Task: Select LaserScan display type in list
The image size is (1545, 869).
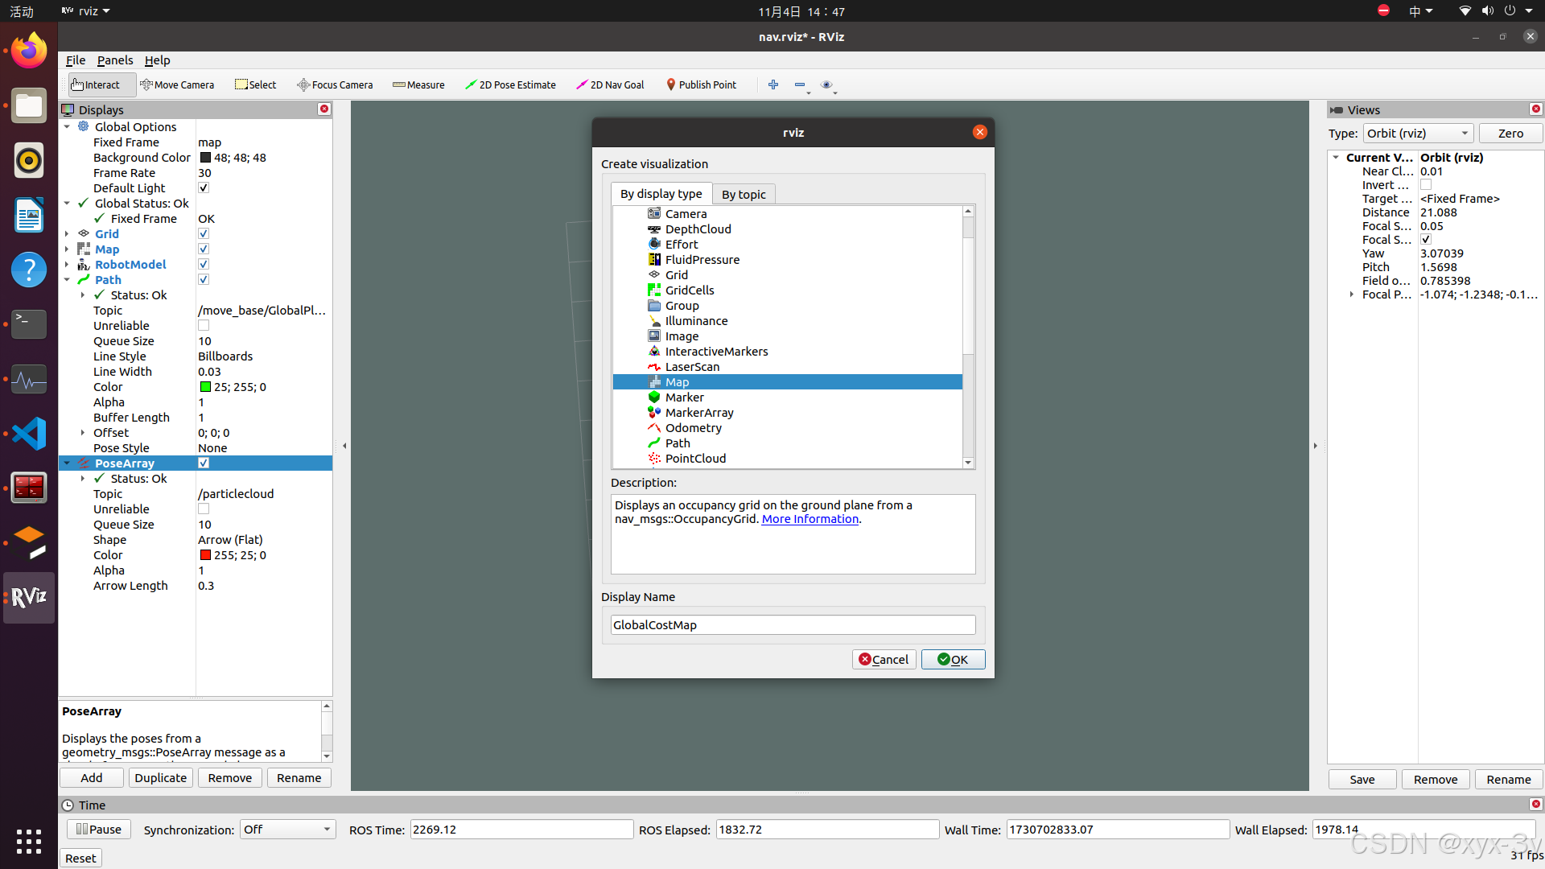Action: (692, 367)
